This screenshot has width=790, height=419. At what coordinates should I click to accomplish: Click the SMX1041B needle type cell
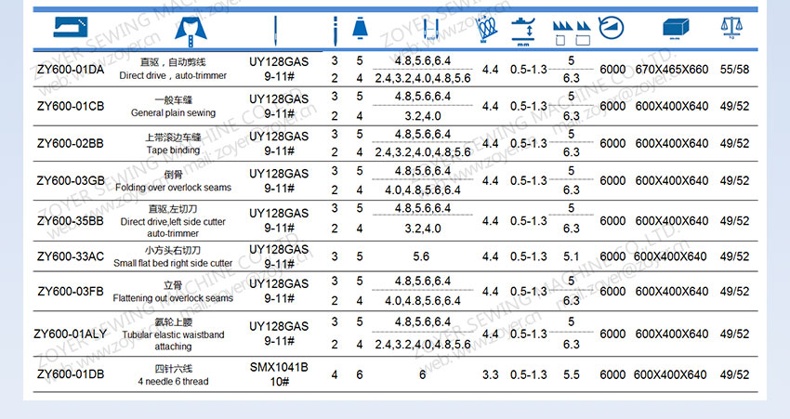pos(279,368)
